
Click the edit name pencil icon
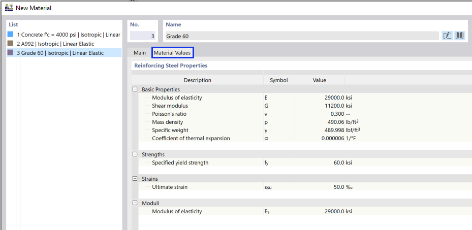point(447,36)
